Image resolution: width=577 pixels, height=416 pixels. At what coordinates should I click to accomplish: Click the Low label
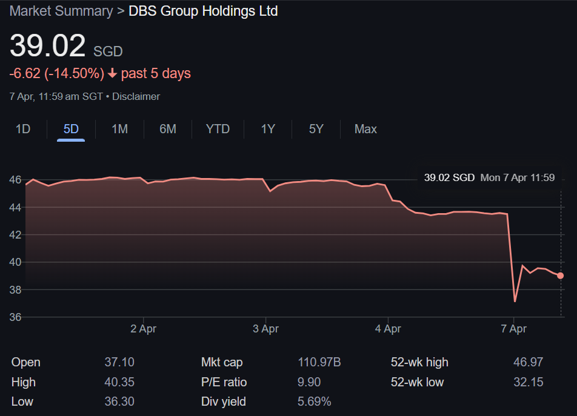pos(22,401)
